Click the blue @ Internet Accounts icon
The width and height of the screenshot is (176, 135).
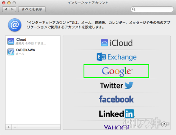(x=15, y=25)
